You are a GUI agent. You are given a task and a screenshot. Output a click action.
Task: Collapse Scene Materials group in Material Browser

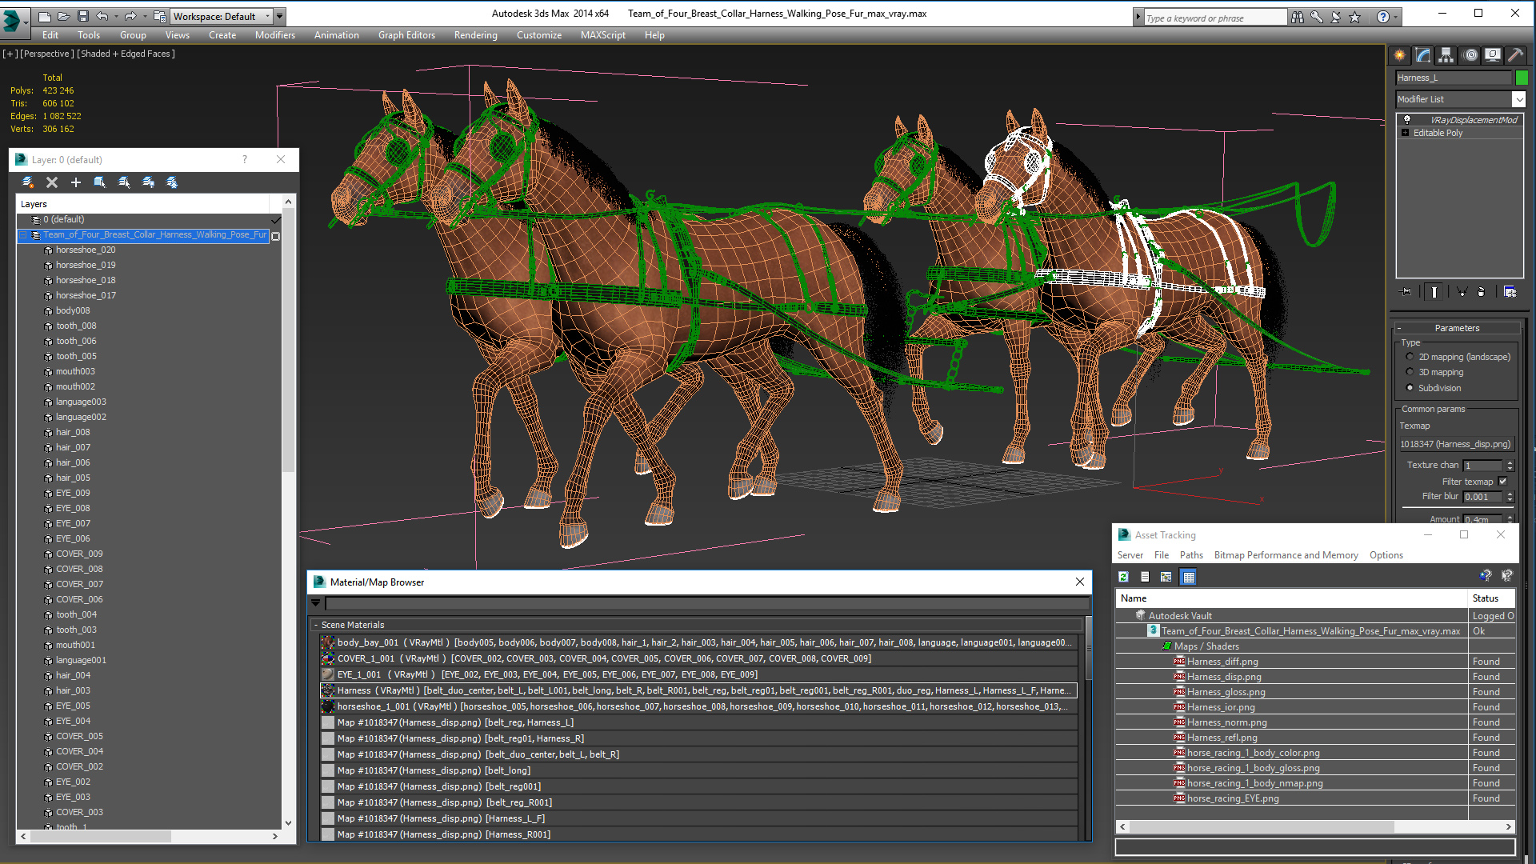pyautogui.click(x=317, y=625)
